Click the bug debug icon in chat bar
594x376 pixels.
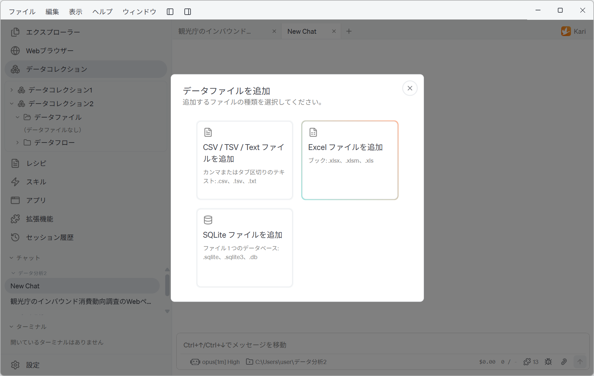click(x=548, y=362)
